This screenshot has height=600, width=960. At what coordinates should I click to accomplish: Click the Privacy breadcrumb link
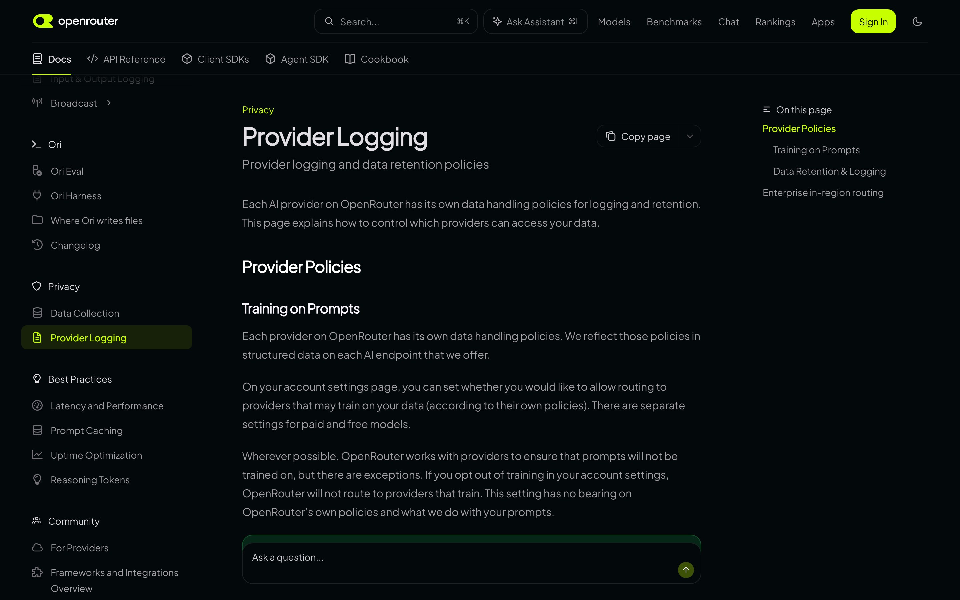tap(258, 110)
